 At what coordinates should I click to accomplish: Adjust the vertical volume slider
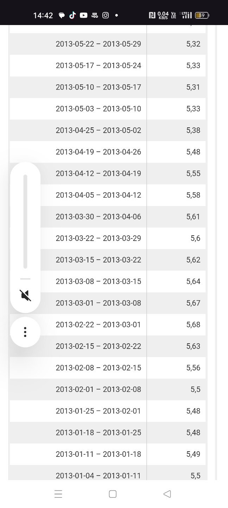pyautogui.click(x=25, y=222)
